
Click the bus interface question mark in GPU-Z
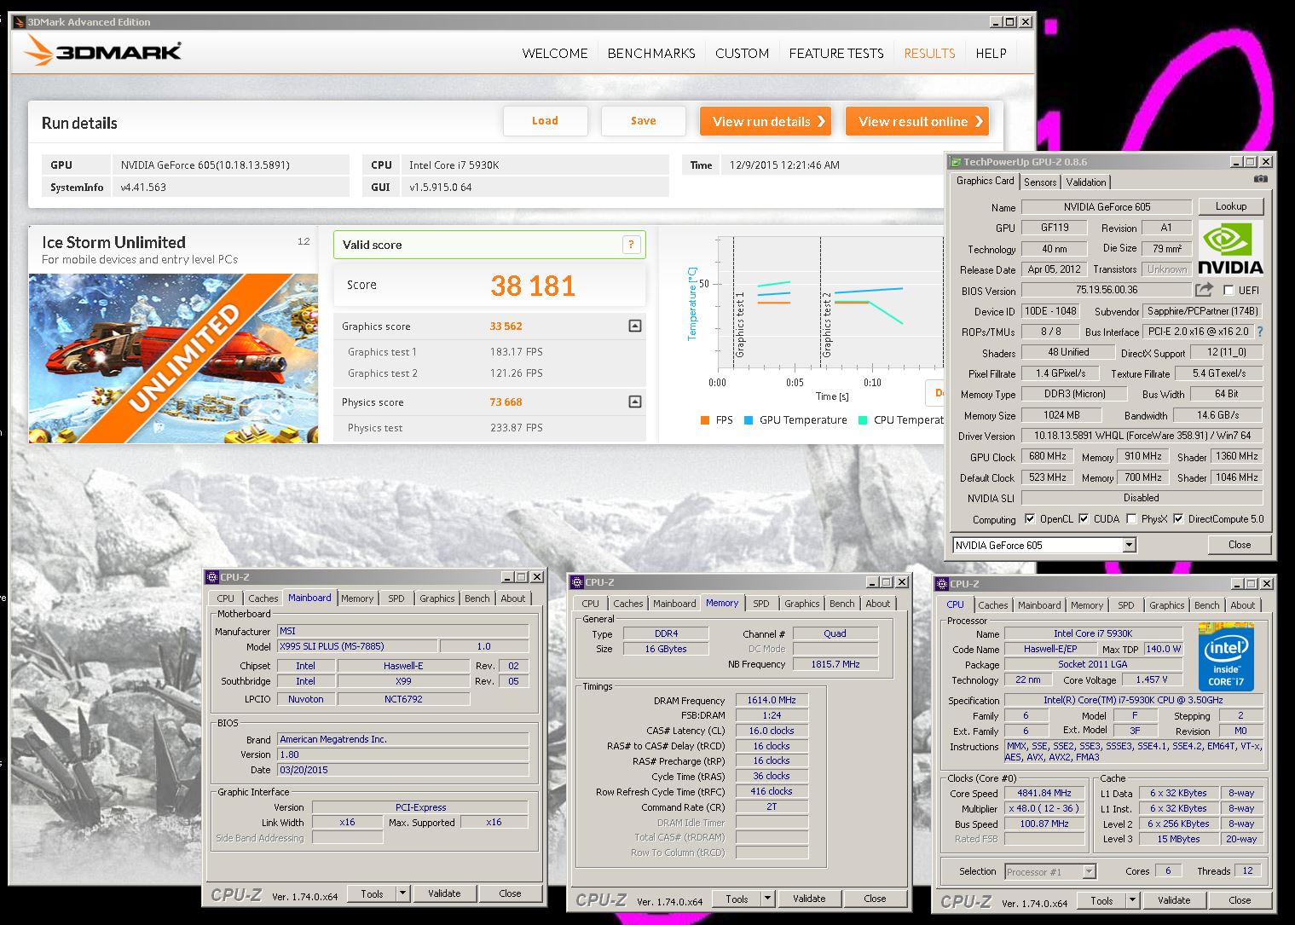tap(1260, 332)
